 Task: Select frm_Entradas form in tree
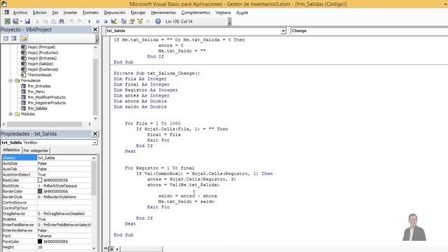point(39,86)
